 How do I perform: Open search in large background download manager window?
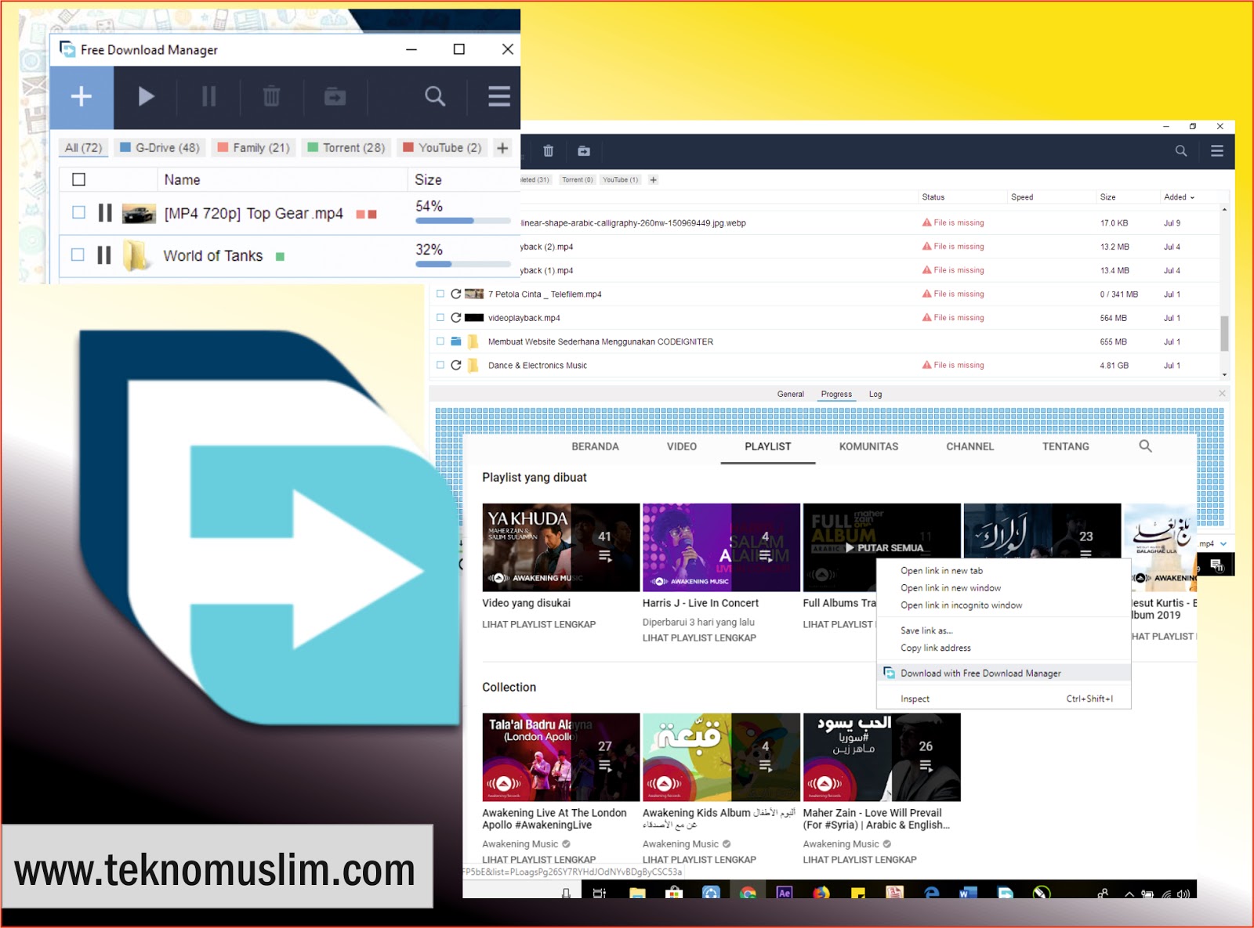tap(1181, 150)
